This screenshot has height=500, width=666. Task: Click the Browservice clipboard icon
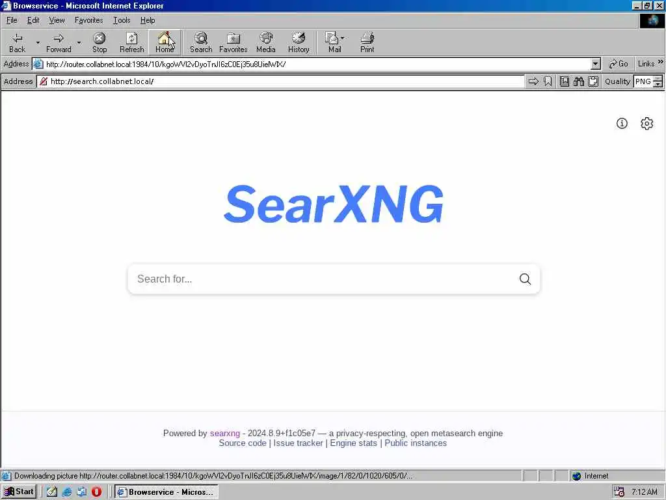[593, 81]
